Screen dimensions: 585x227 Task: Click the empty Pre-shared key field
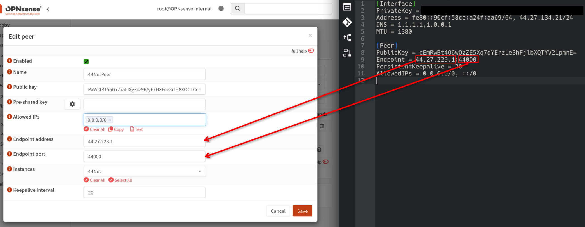(x=144, y=104)
